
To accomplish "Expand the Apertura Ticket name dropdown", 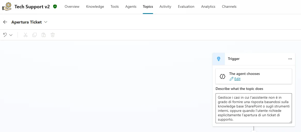I will [46, 22].
